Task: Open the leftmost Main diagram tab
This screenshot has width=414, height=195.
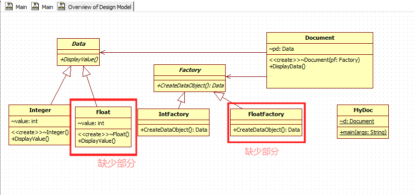Action: 16,7
